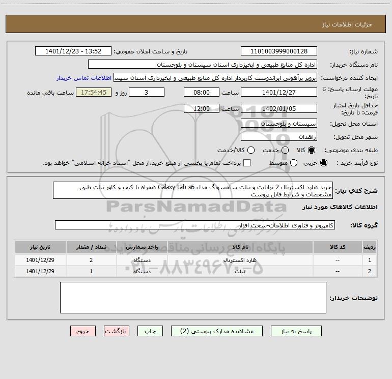Select the خدمت radio button

pos(285,150)
